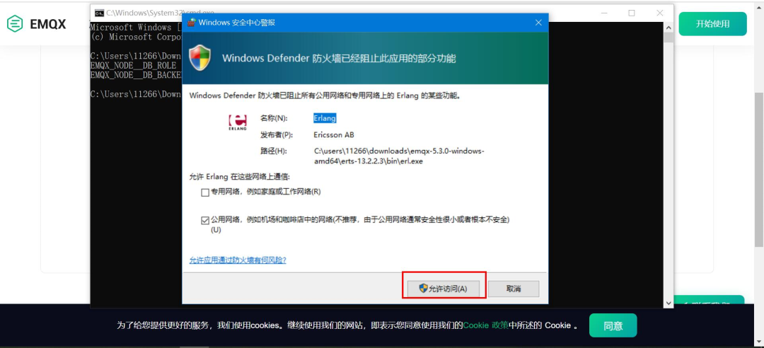This screenshot has width=764, height=348.
Task: Click the Erlang logo in the dialog
Action: [x=237, y=124]
